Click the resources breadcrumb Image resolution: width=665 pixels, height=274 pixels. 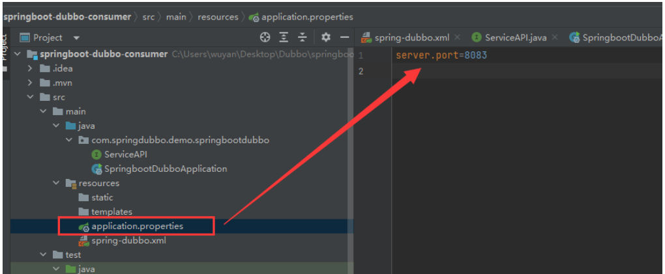218,18
